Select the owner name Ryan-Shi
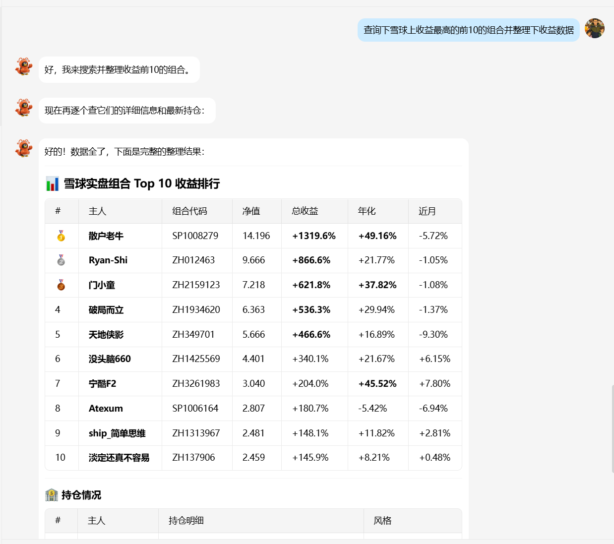The width and height of the screenshot is (614, 544). [108, 260]
